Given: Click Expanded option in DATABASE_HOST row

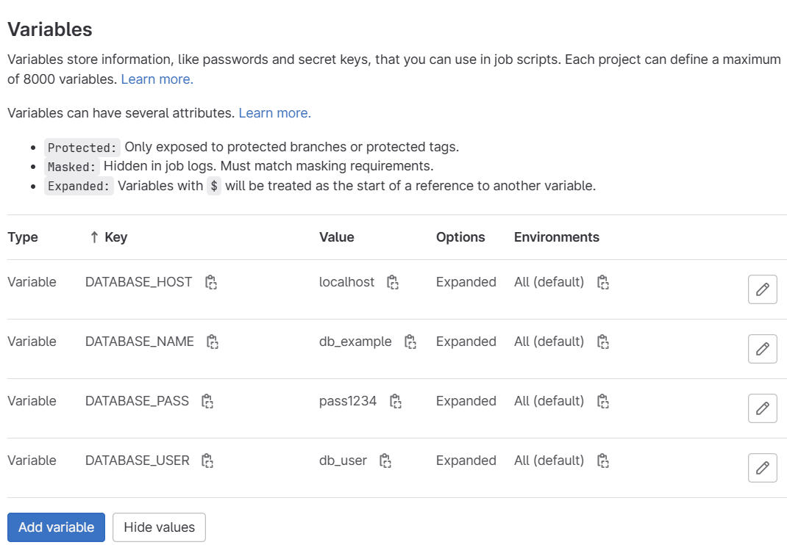Looking at the screenshot, I should click(x=466, y=282).
